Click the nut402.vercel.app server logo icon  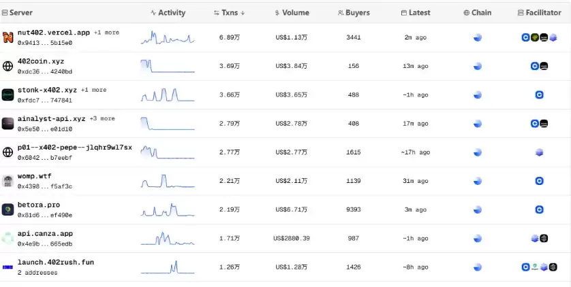pyautogui.click(x=7, y=37)
